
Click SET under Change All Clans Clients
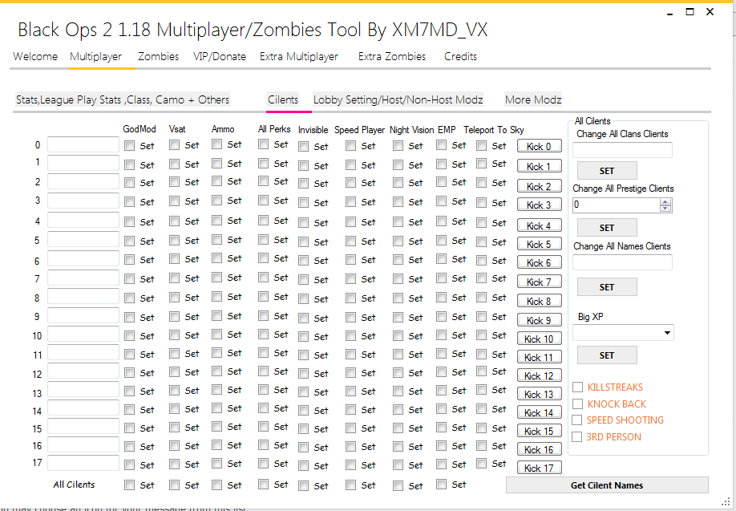point(607,171)
